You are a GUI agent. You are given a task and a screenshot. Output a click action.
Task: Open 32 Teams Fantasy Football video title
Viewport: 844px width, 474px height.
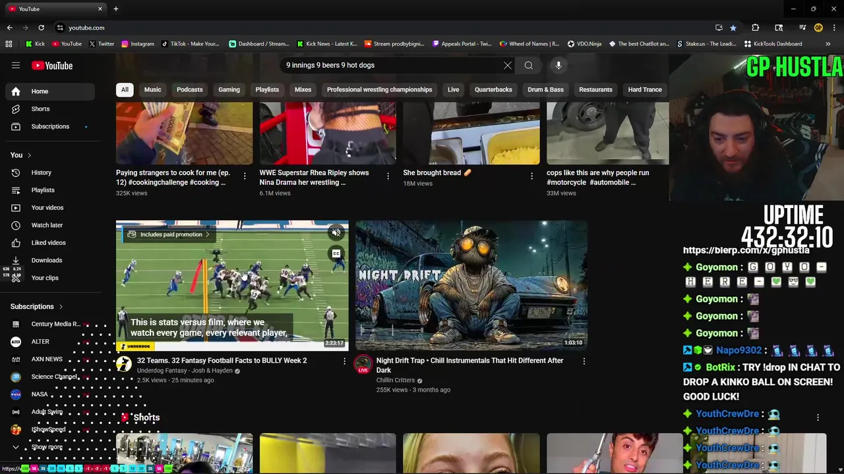coord(222,361)
